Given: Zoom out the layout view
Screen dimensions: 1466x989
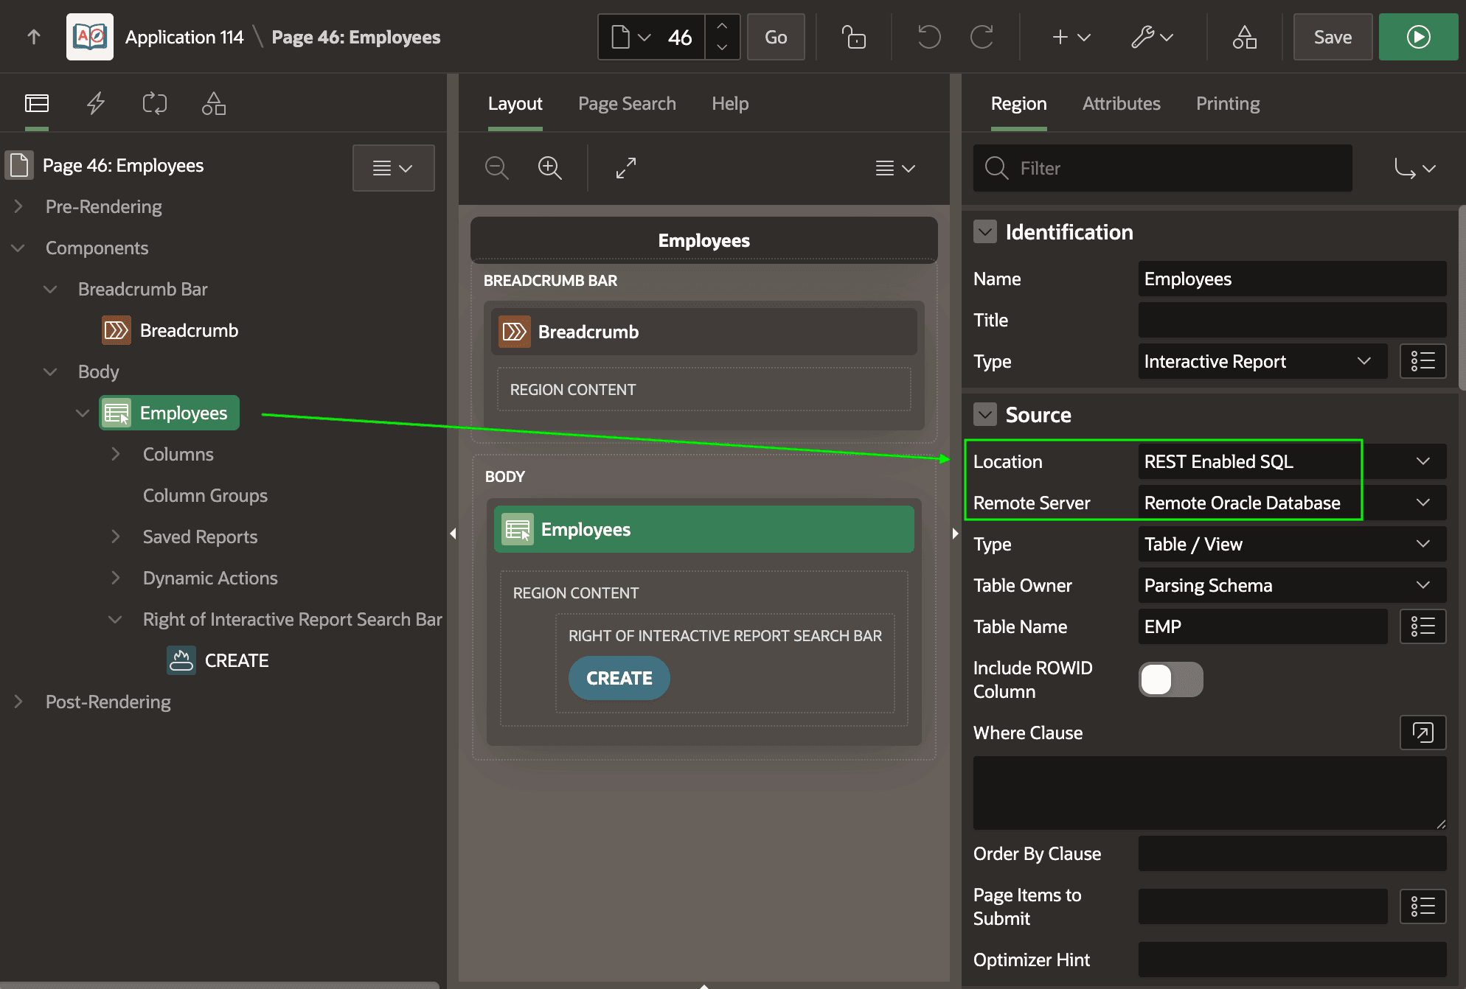Looking at the screenshot, I should [497, 168].
